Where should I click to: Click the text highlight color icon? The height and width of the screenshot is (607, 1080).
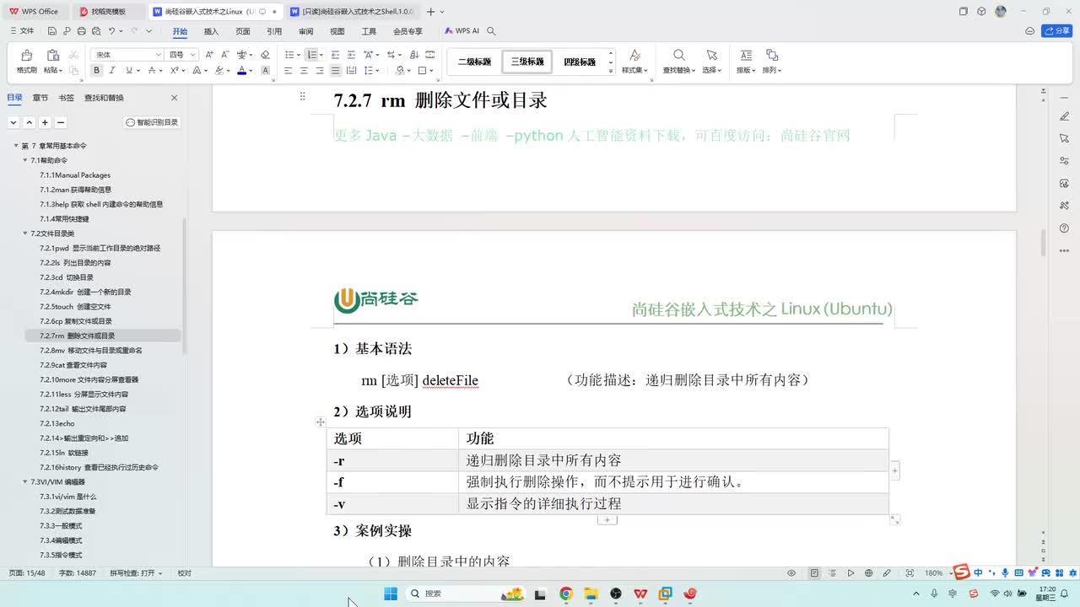click(219, 71)
